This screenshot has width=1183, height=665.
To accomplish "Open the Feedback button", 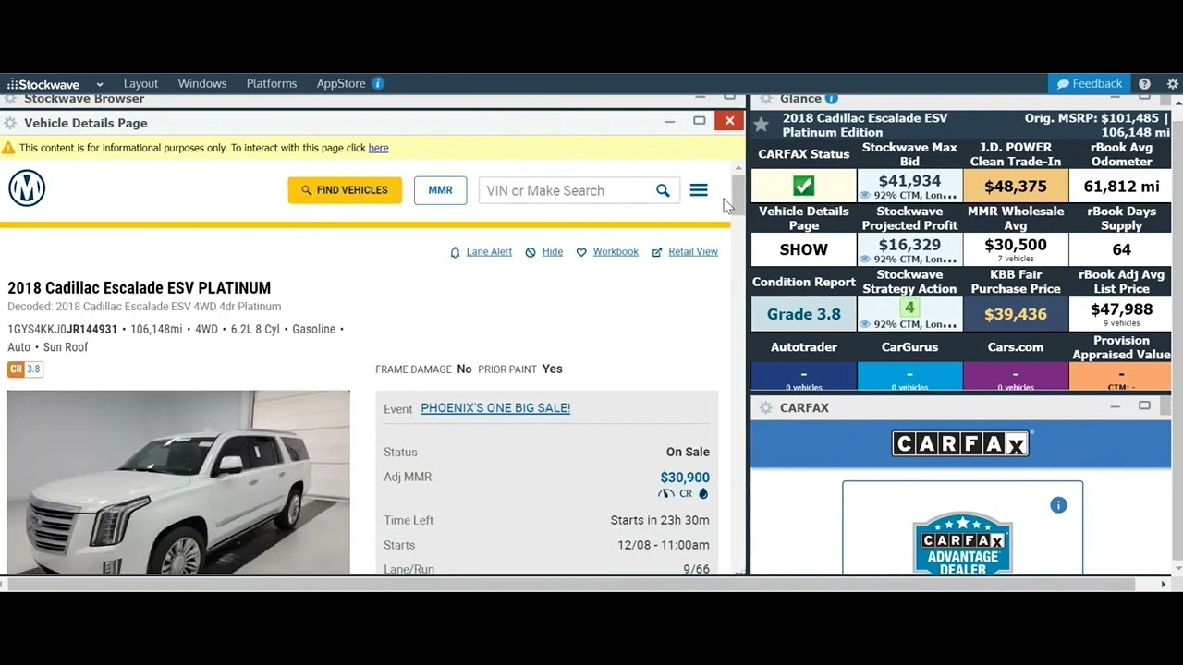I will point(1091,83).
